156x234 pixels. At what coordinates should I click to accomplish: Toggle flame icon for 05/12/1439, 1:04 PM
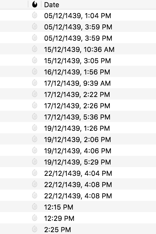pyautogui.click(x=35, y=15)
